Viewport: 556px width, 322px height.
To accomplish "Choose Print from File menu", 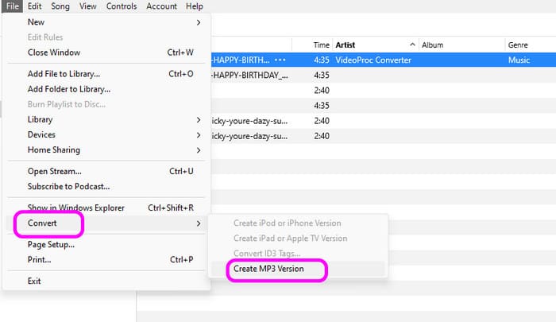I will pyautogui.click(x=106, y=260).
